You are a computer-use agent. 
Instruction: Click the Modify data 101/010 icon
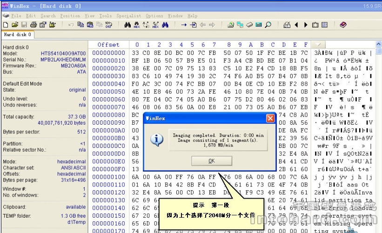coord(109,25)
